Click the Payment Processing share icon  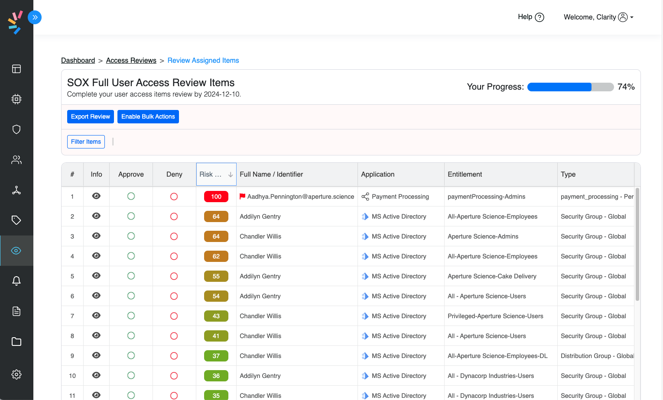365,197
